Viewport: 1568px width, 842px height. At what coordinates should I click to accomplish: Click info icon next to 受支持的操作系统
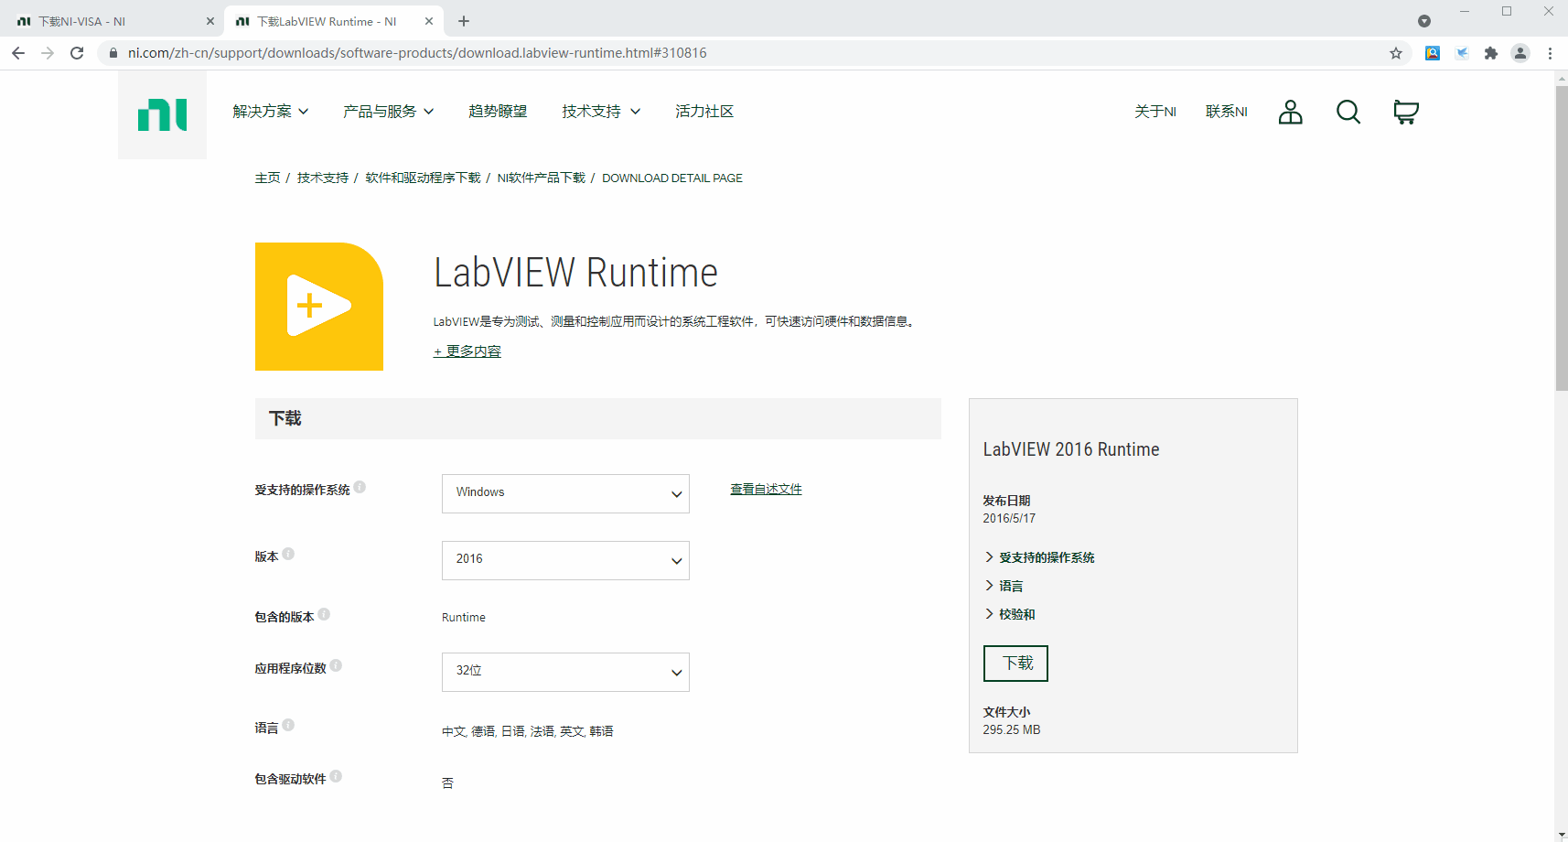360,487
